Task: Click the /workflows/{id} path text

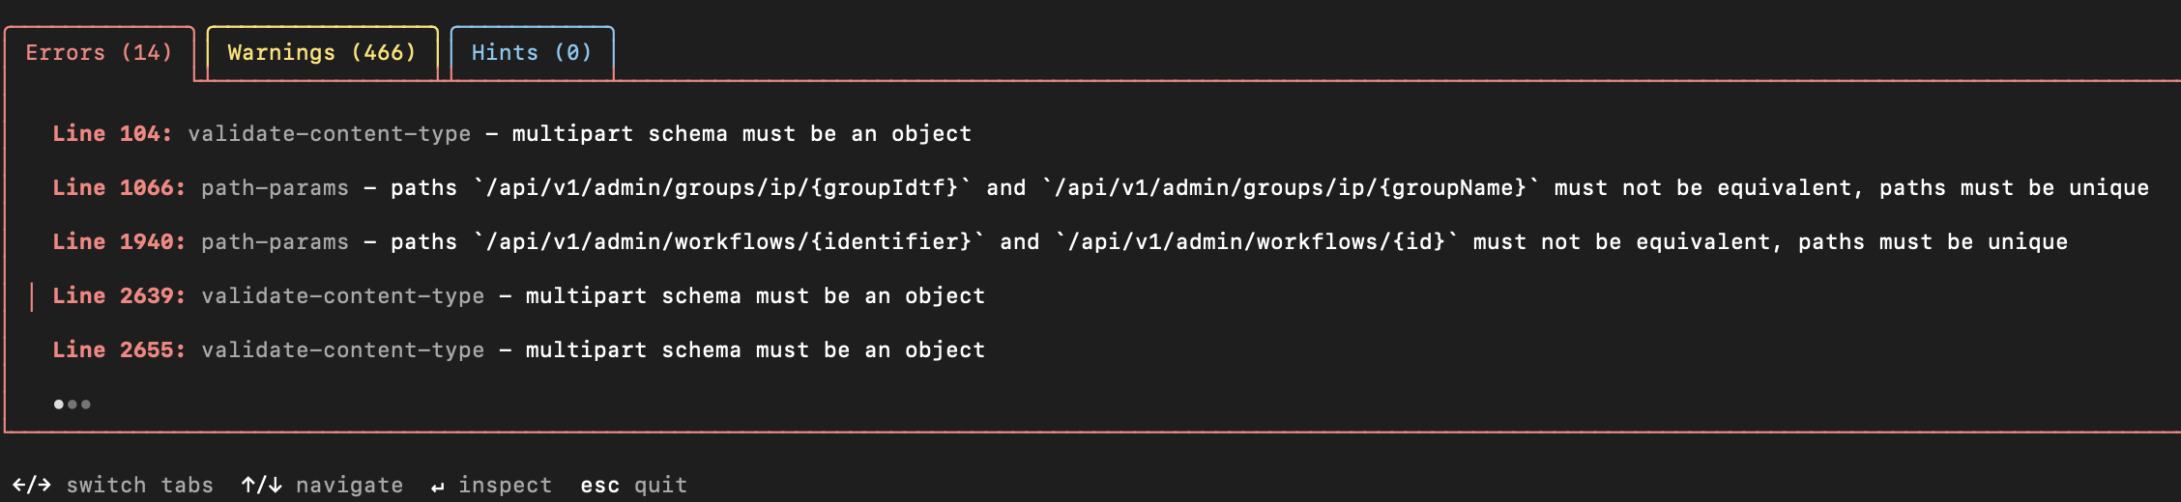Action: click(x=1257, y=242)
